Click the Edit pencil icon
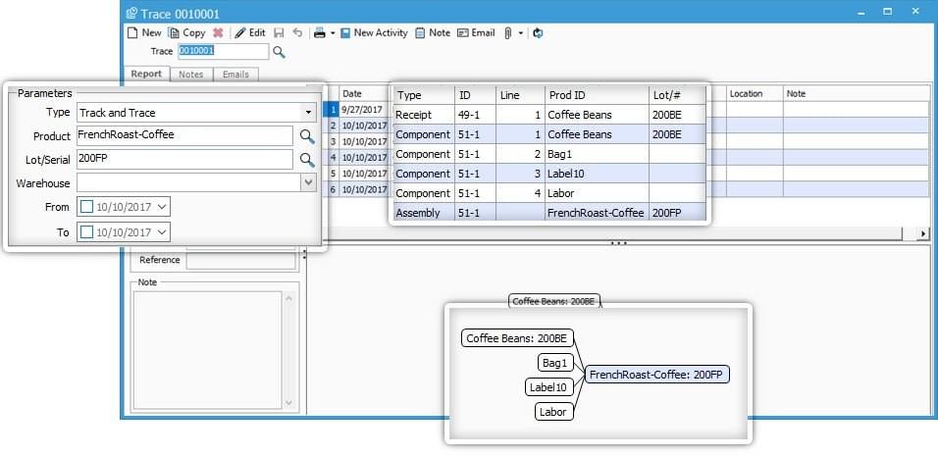The image size is (938, 456). pyautogui.click(x=239, y=33)
